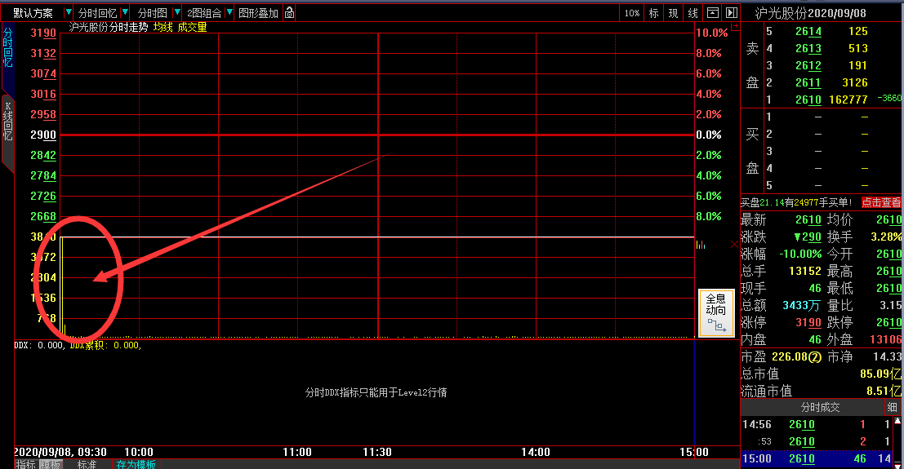Click the 点击查看 red button
This screenshot has height=469, width=904.
point(881,202)
